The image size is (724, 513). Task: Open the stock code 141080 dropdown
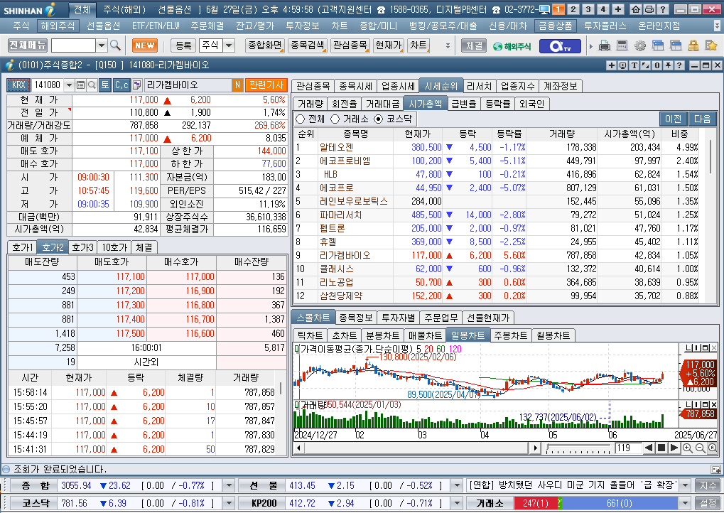coord(69,85)
